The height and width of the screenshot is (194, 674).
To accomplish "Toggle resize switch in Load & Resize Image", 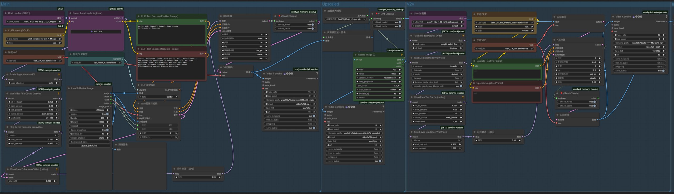I will (107, 114).
